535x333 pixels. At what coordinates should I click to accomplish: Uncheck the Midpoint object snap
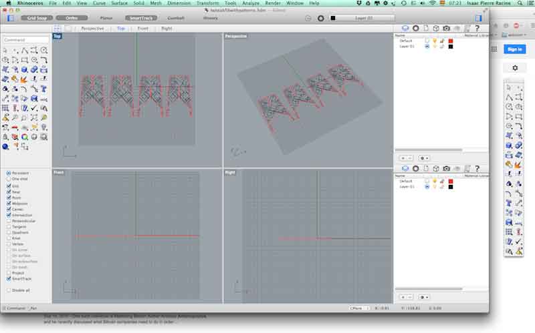pyautogui.click(x=9, y=204)
